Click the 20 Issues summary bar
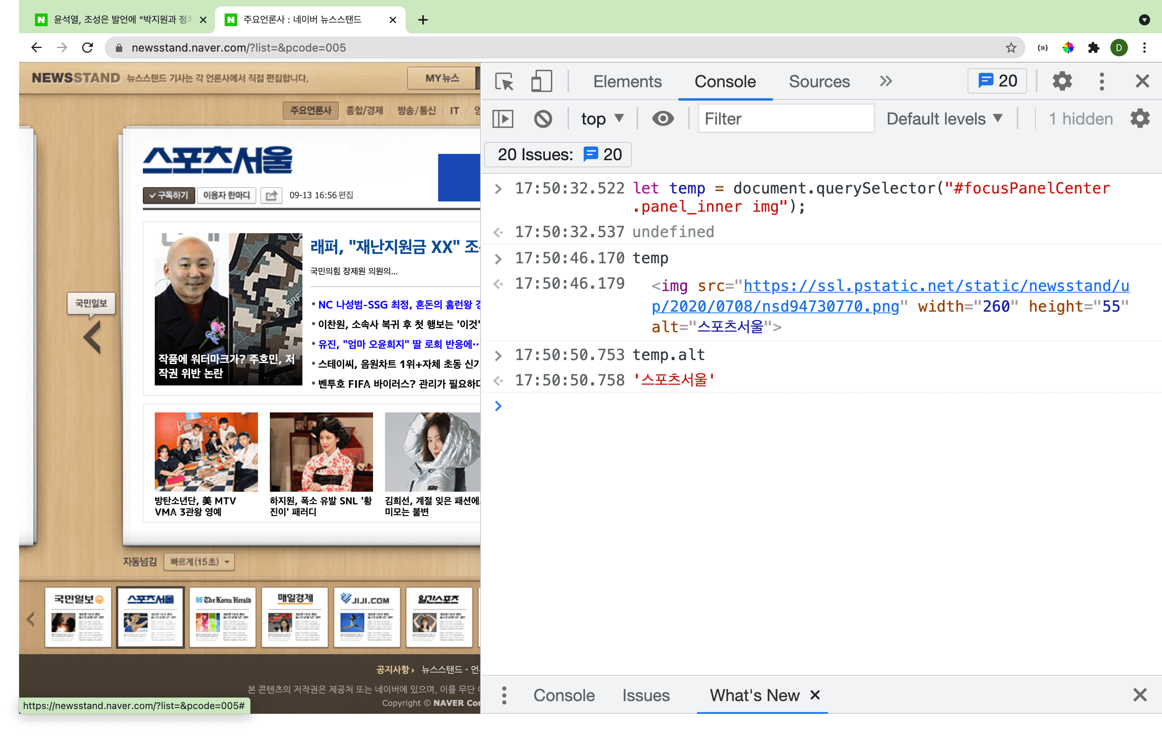This screenshot has width=1162, height=736. [x=558, y=154]
